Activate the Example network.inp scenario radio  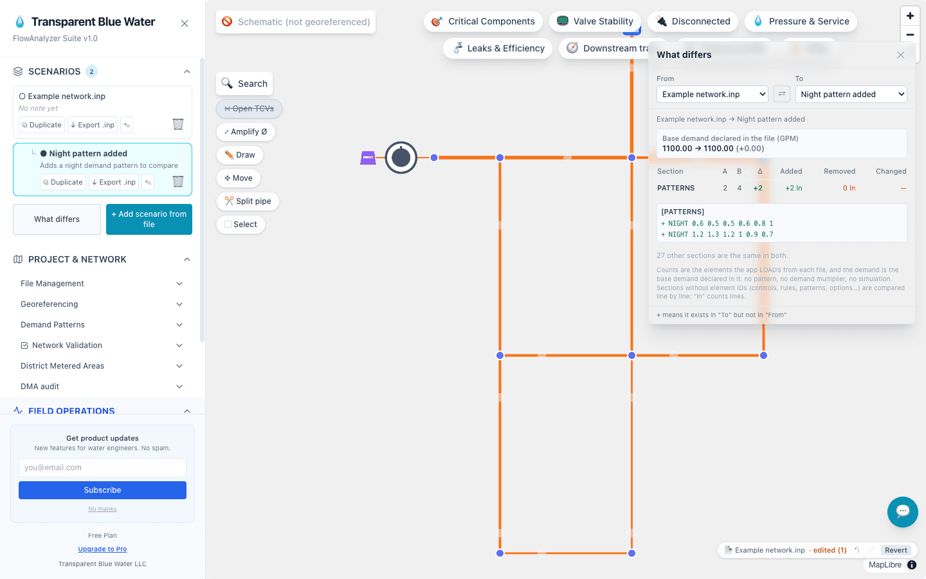[23, 96]
